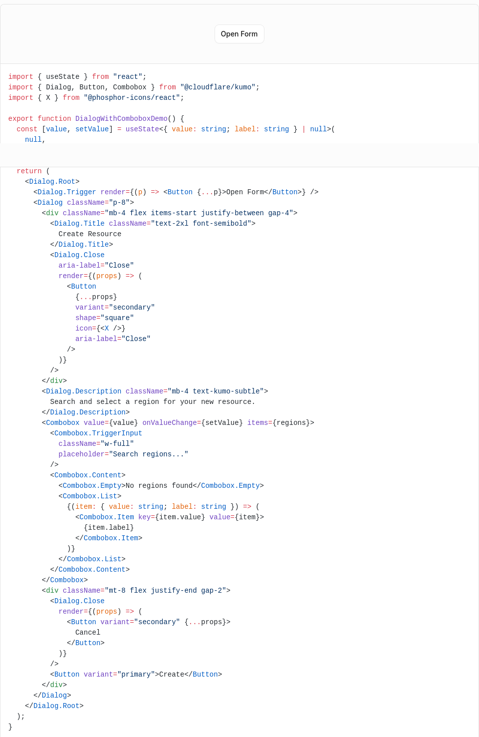Screen dimensions: 479x737
Task: Click the 'const [value, setValue] = useState' line
Action: pos(176,129)
